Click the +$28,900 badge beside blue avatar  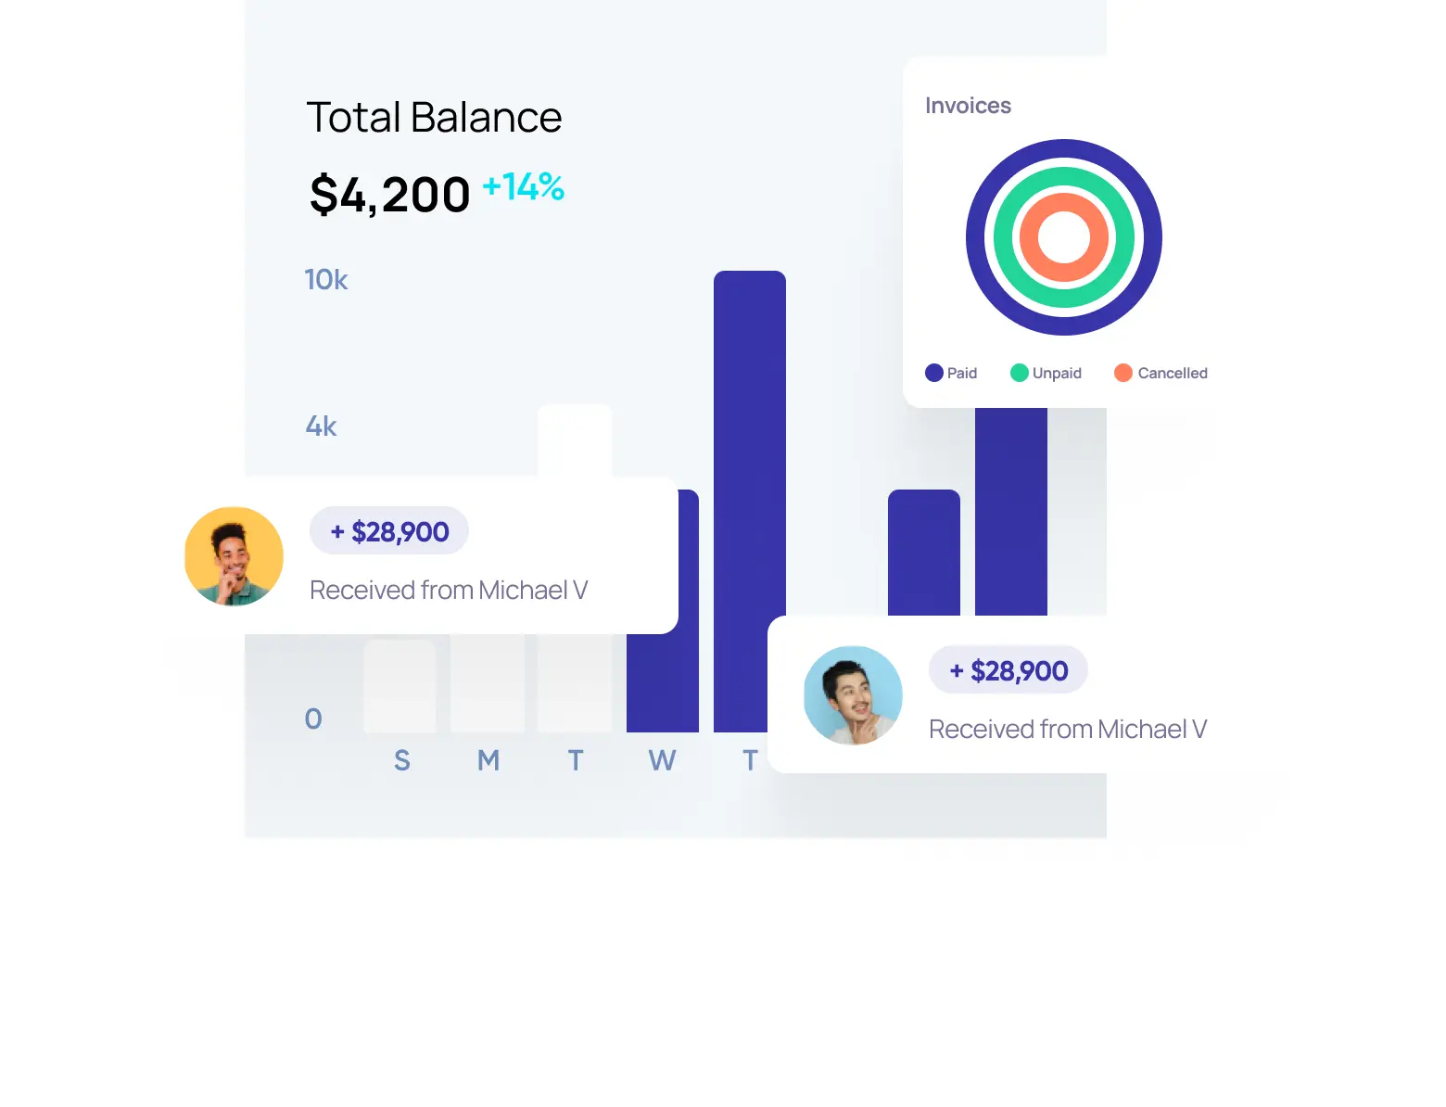(x=1008, y=670)
